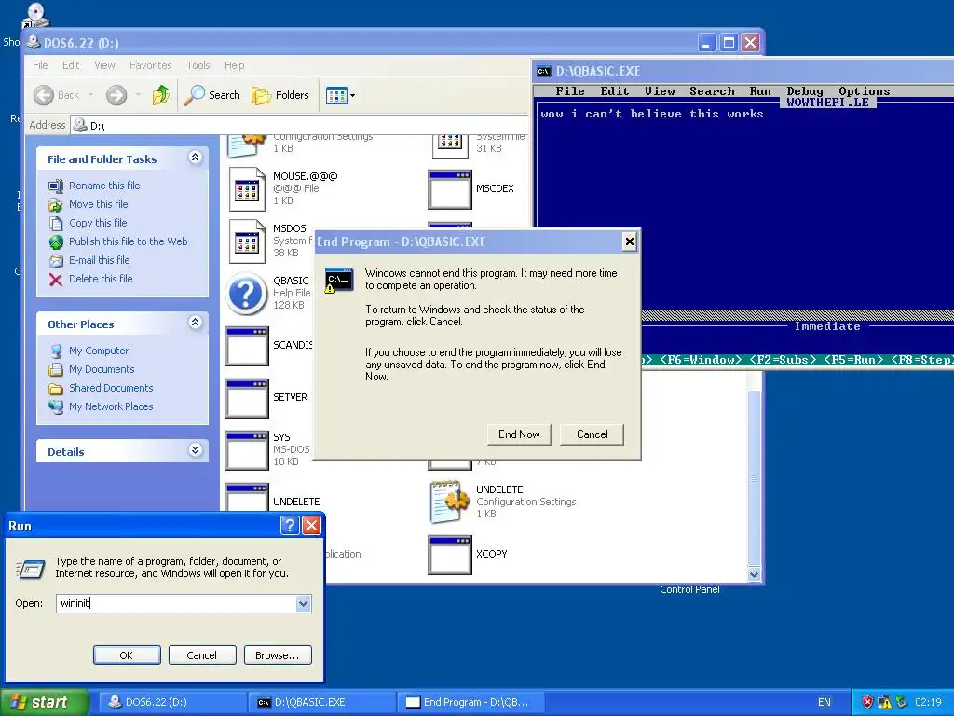This screenshot has height=716, width=954.
Task: Click the EN language indicator in taskbar
Action: point(824,702)
